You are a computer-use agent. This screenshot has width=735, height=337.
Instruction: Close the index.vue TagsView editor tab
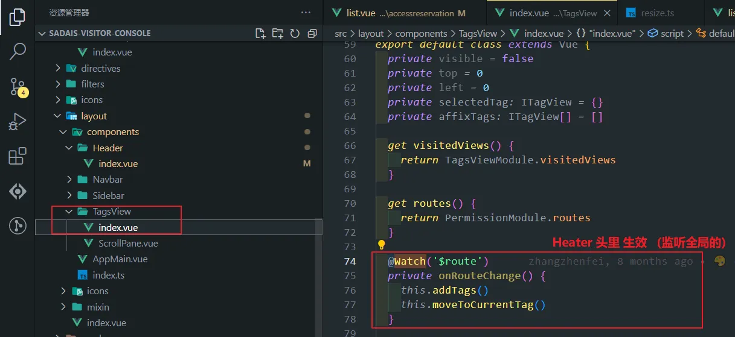607,13
